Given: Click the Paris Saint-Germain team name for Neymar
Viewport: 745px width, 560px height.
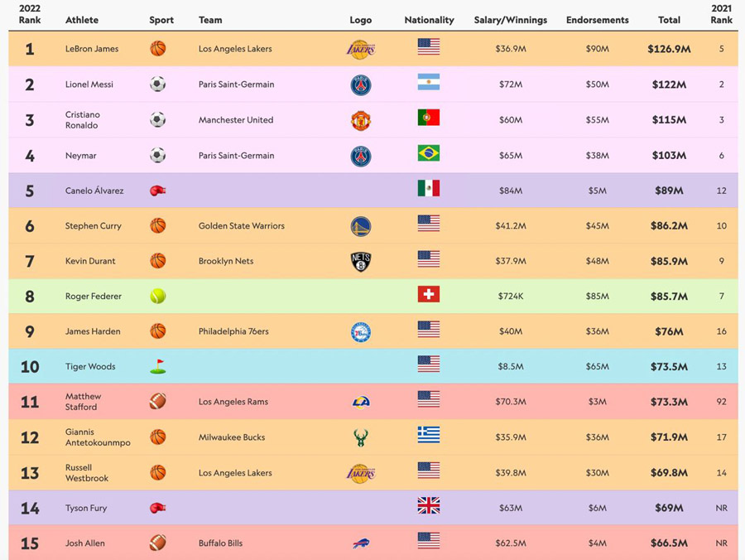Looking at the screenshot, I should tap(236, 156).
